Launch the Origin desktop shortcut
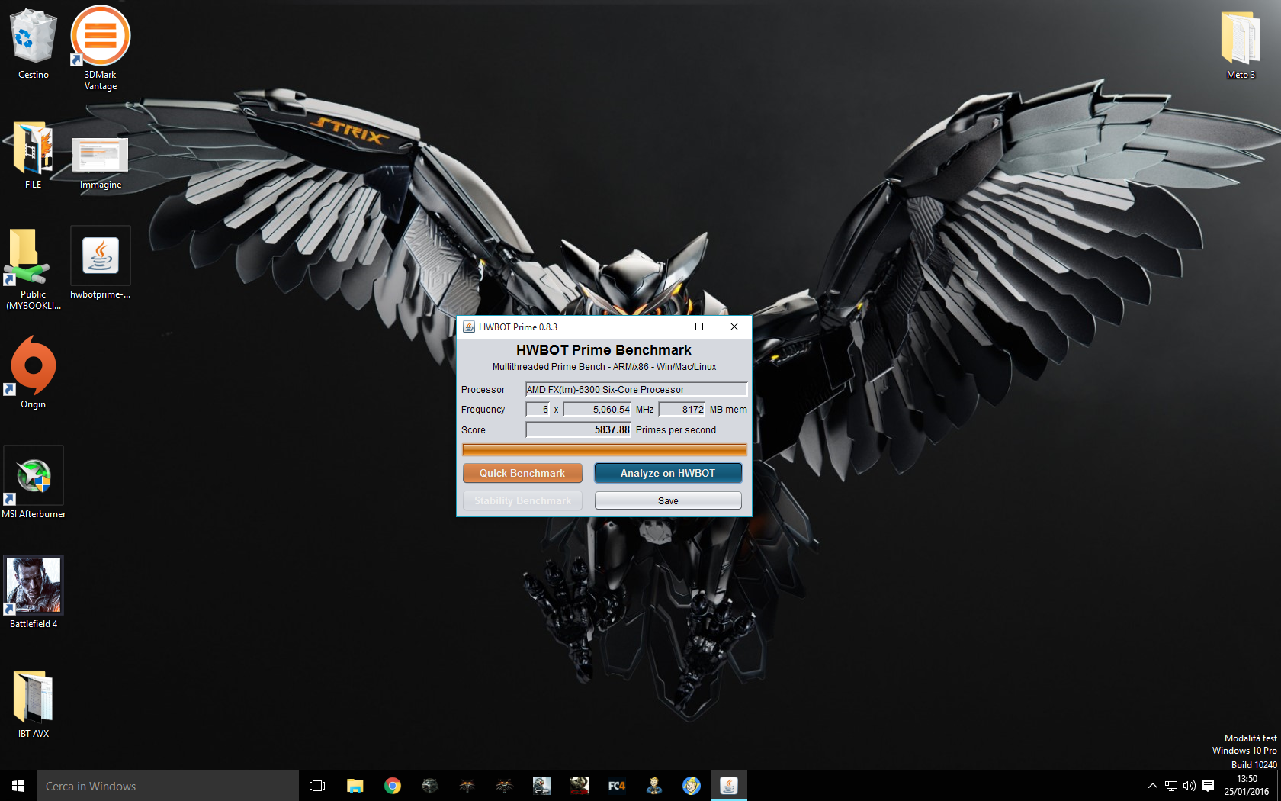 coord(34,372)
